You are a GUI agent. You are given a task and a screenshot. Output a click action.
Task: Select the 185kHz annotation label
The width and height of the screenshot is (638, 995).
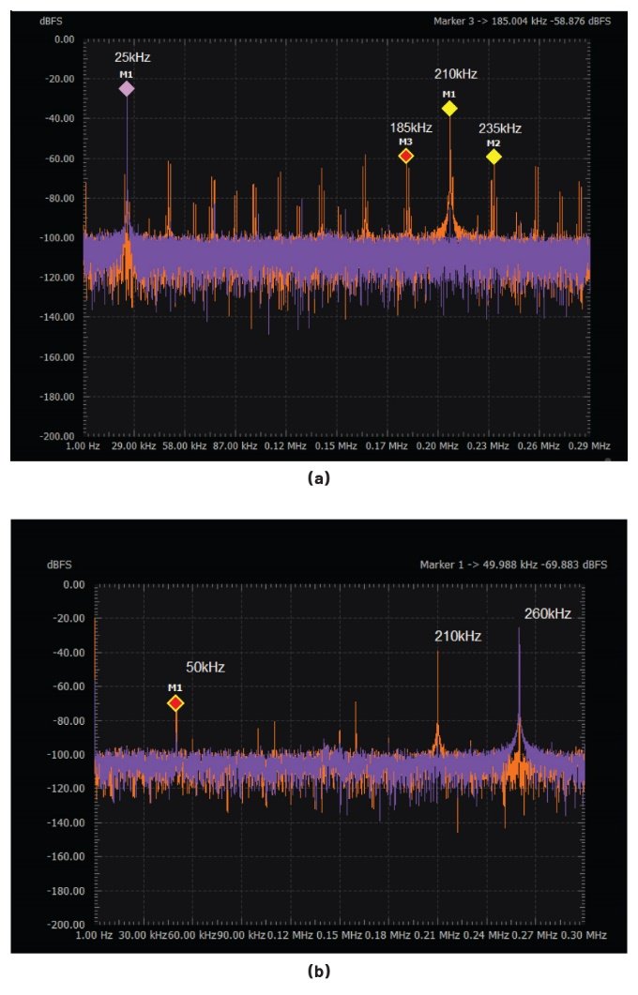[411, 128]
